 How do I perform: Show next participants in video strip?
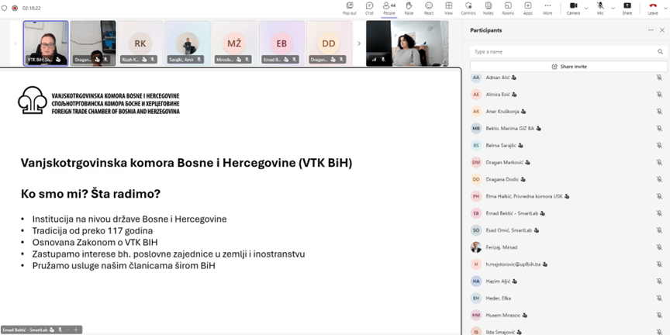coord(358,43)
